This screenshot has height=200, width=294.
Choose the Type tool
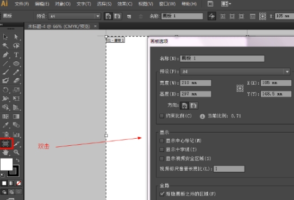[16, 55]
